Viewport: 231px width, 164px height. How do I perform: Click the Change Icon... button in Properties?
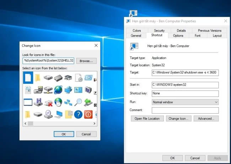pos(178,119)
